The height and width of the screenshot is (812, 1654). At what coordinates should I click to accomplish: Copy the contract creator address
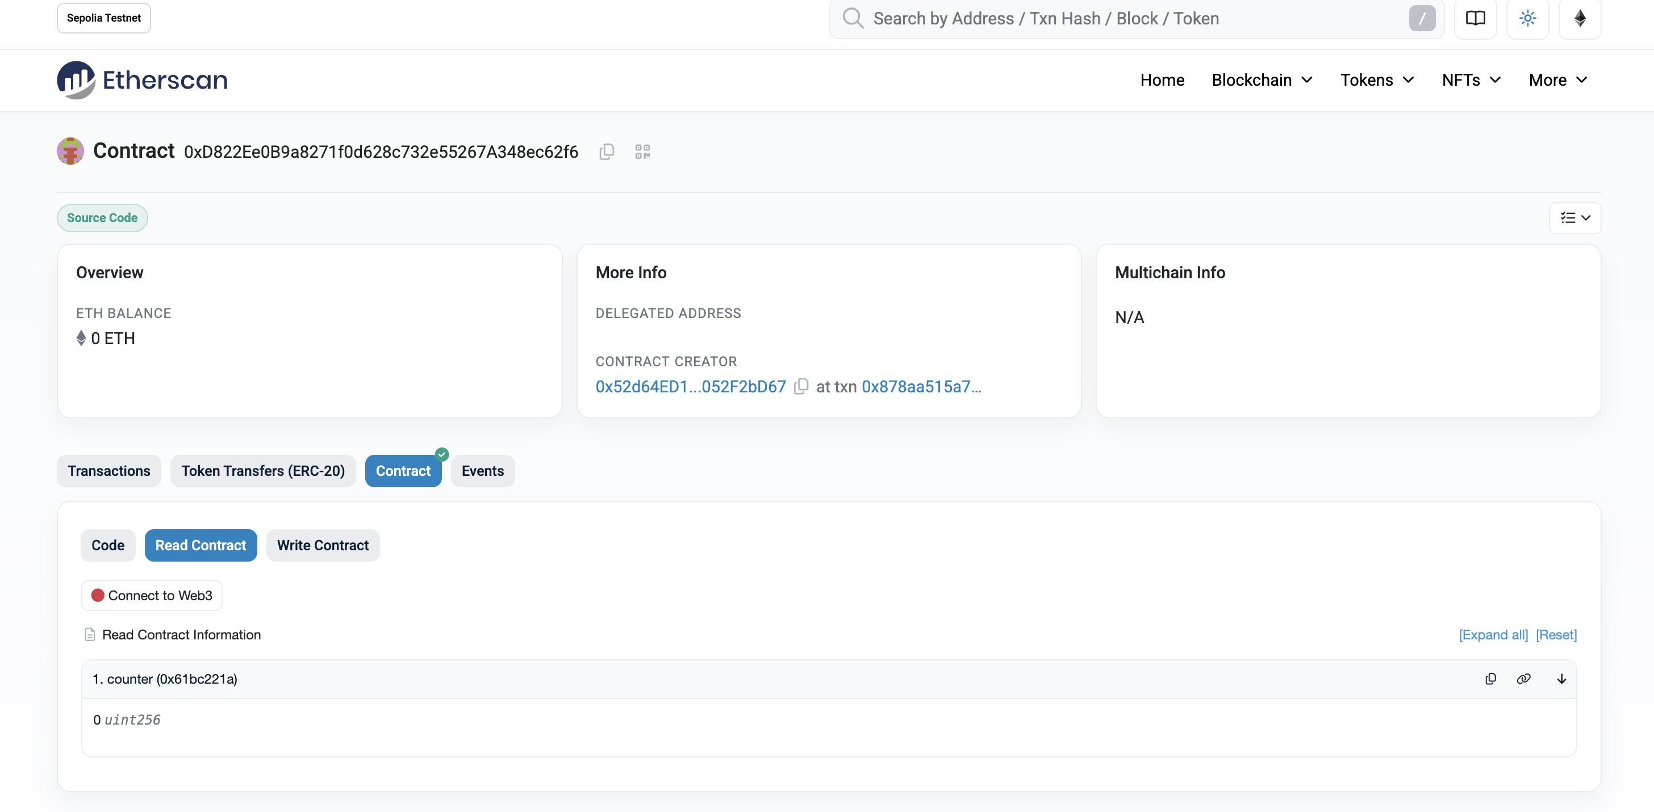[801, 387]
